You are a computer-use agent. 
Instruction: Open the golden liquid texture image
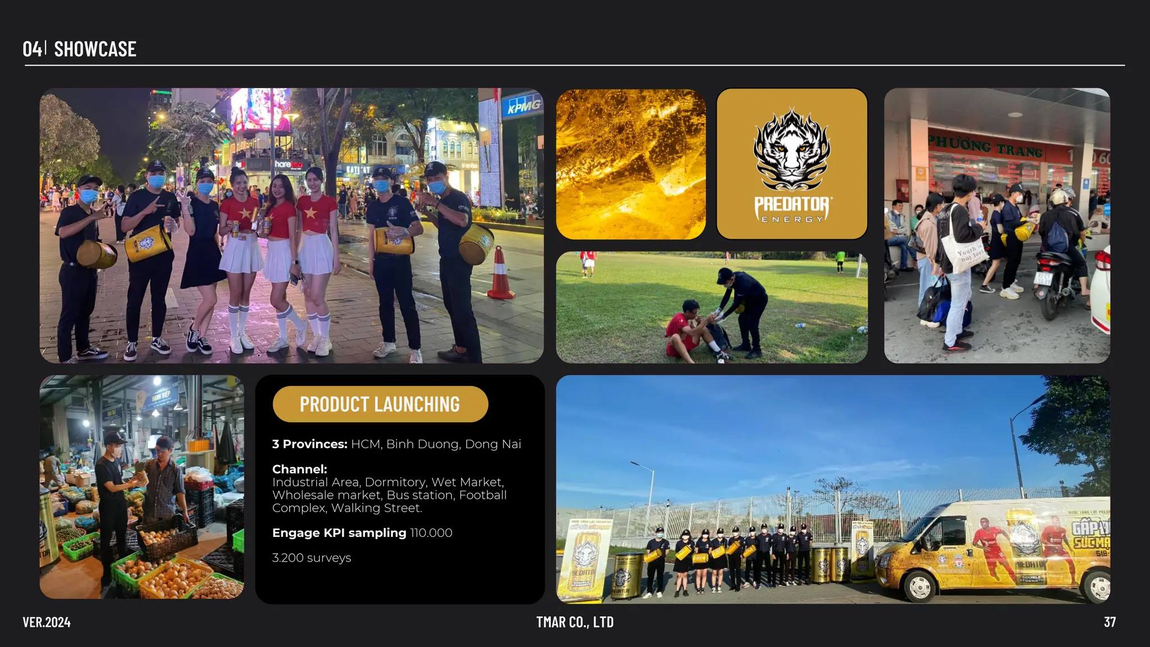[631, 164]
